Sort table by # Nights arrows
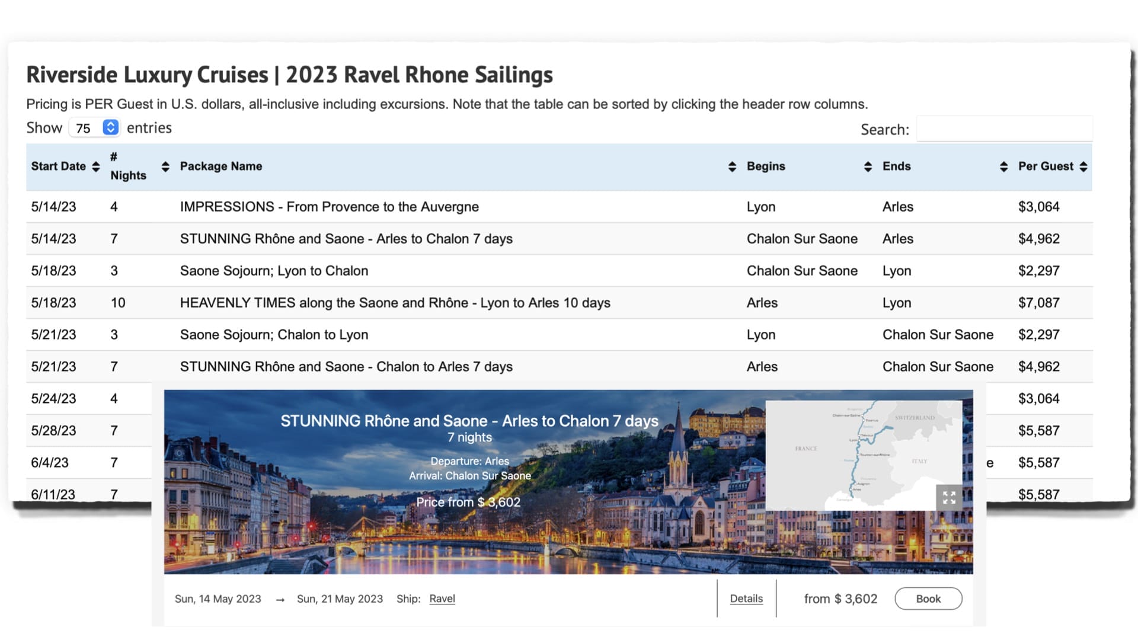This screenshot has height=640, width=1138. tap(165, 167)
